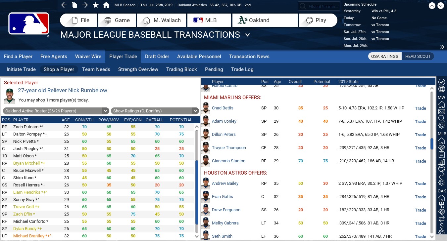Click the checkmark circle icon in right sidebar
The width and height of the screenshot is (447, 241).
pyautogui.click(x=441, y=82)
